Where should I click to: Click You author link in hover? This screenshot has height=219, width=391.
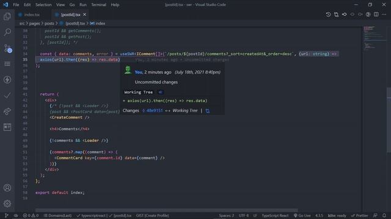click(x=139, y=72)
